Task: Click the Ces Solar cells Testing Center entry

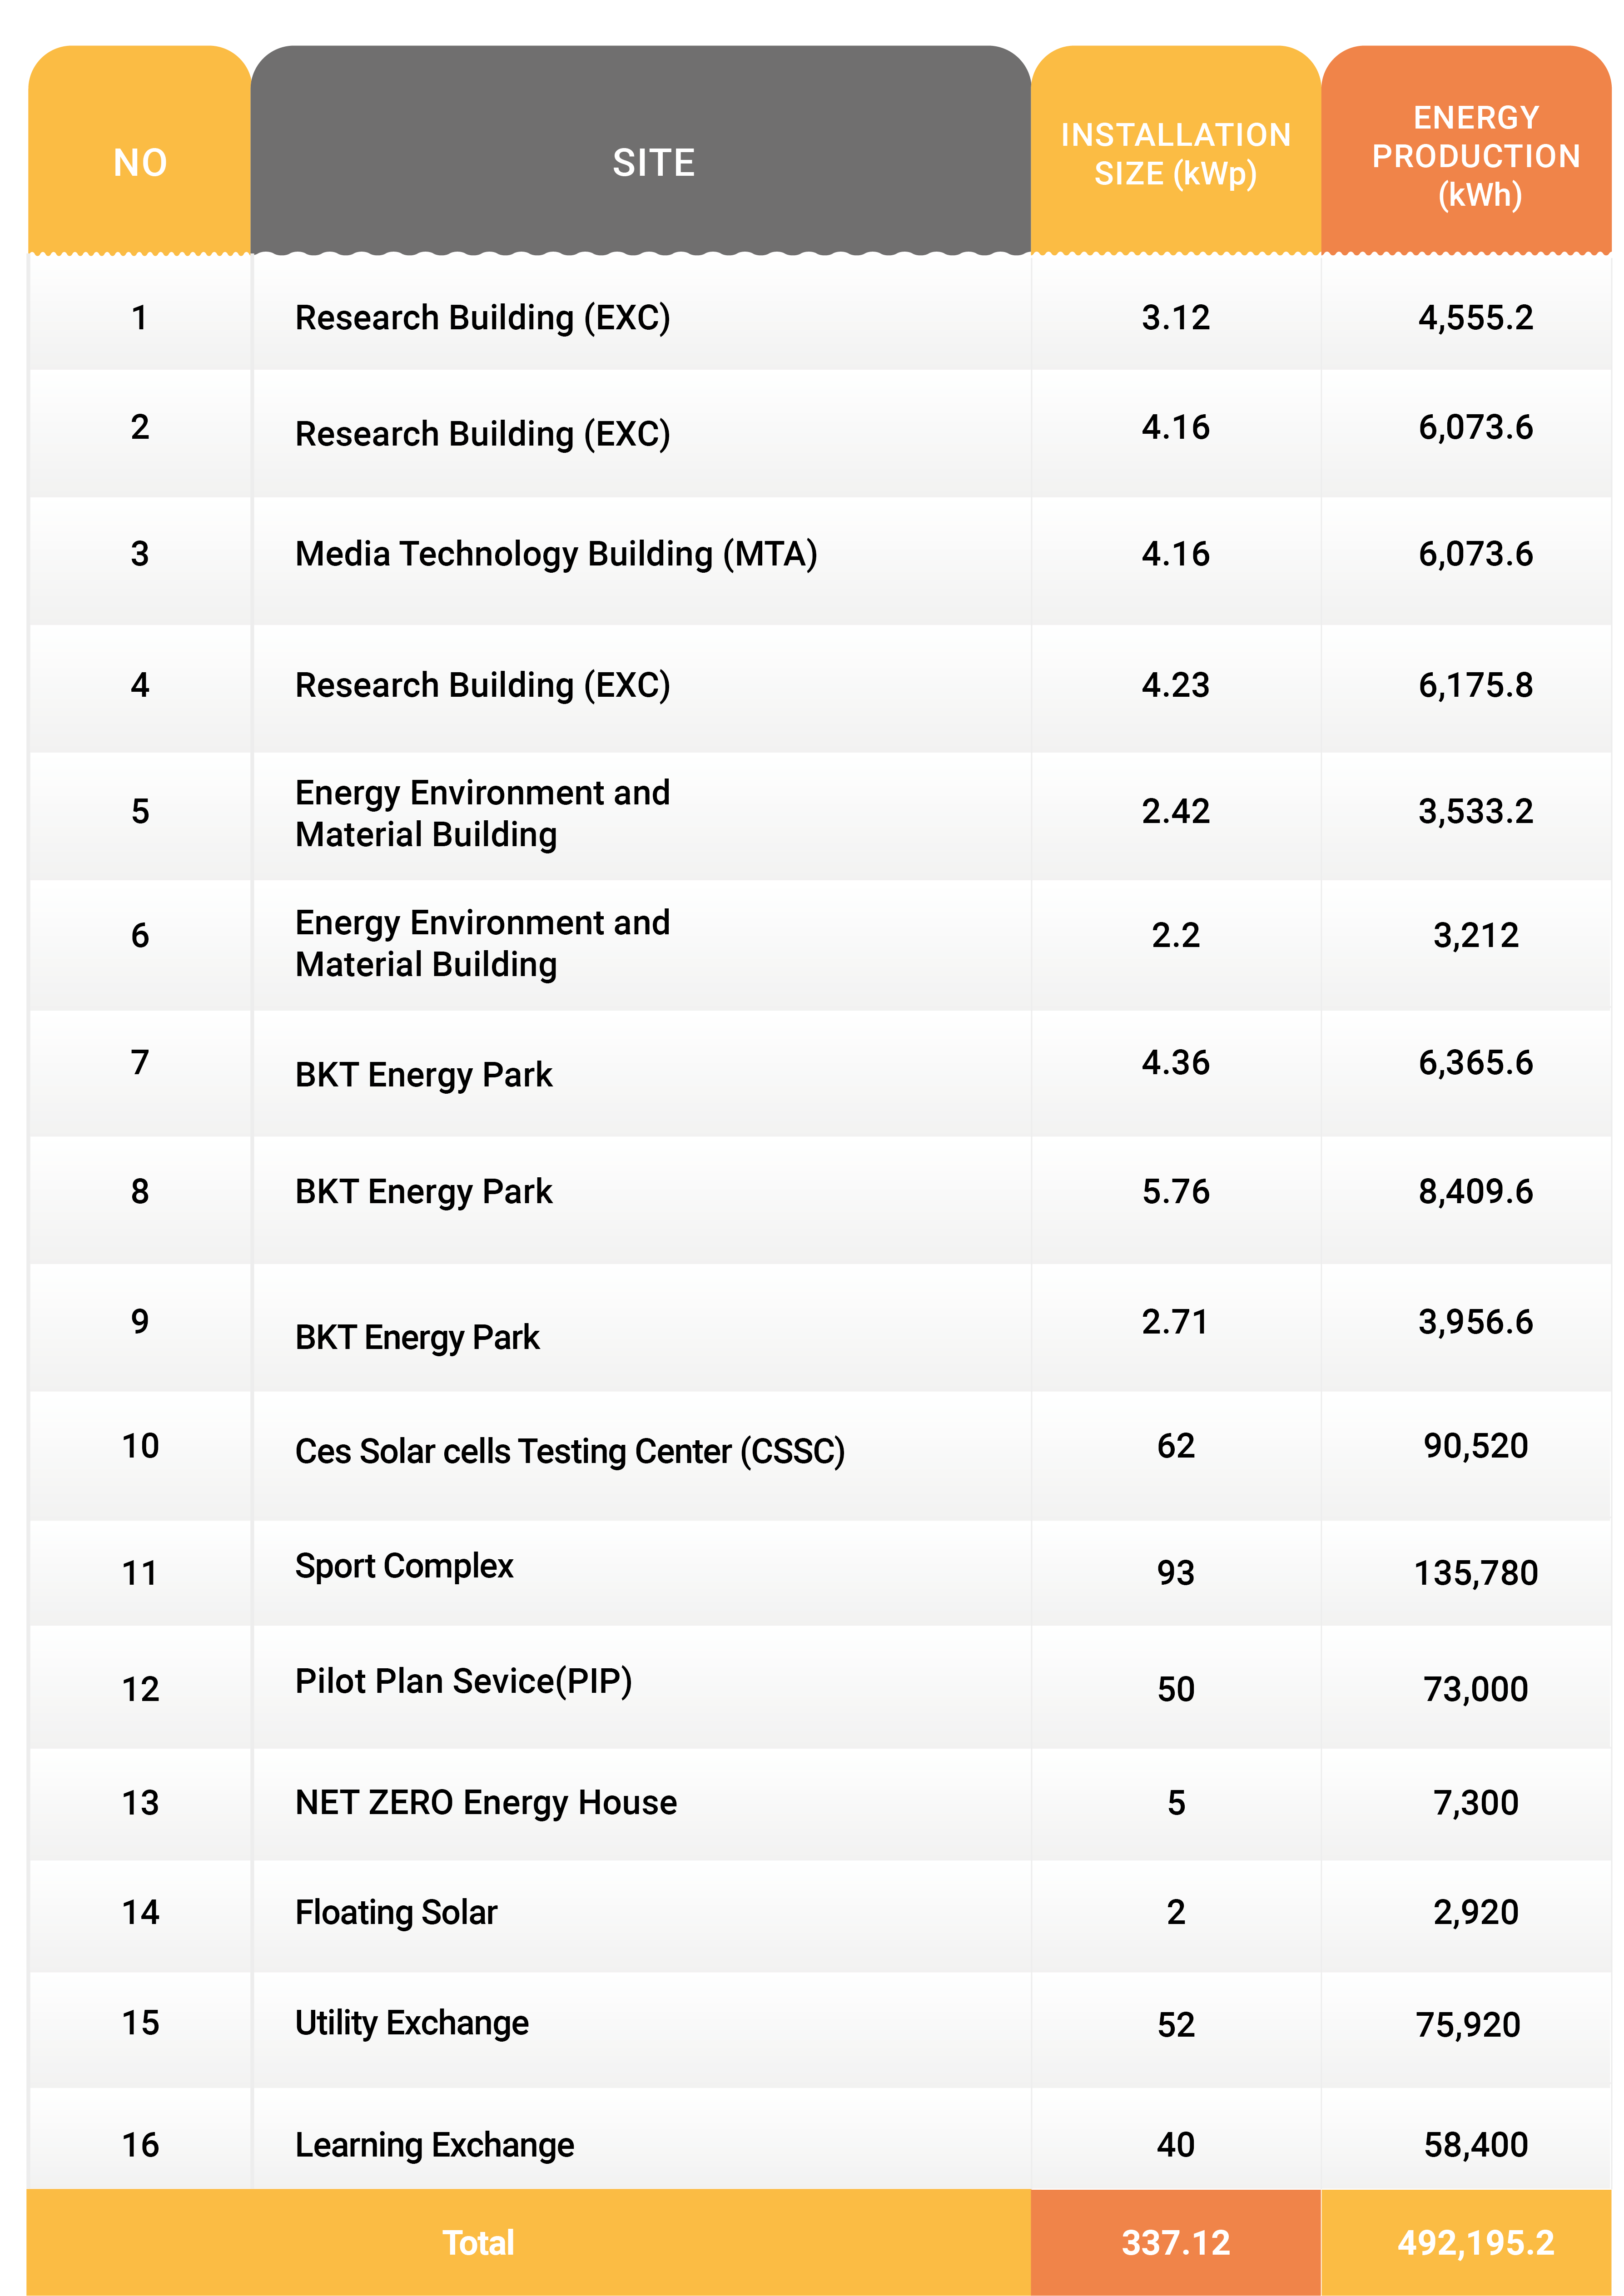Action: [570, 1451]
